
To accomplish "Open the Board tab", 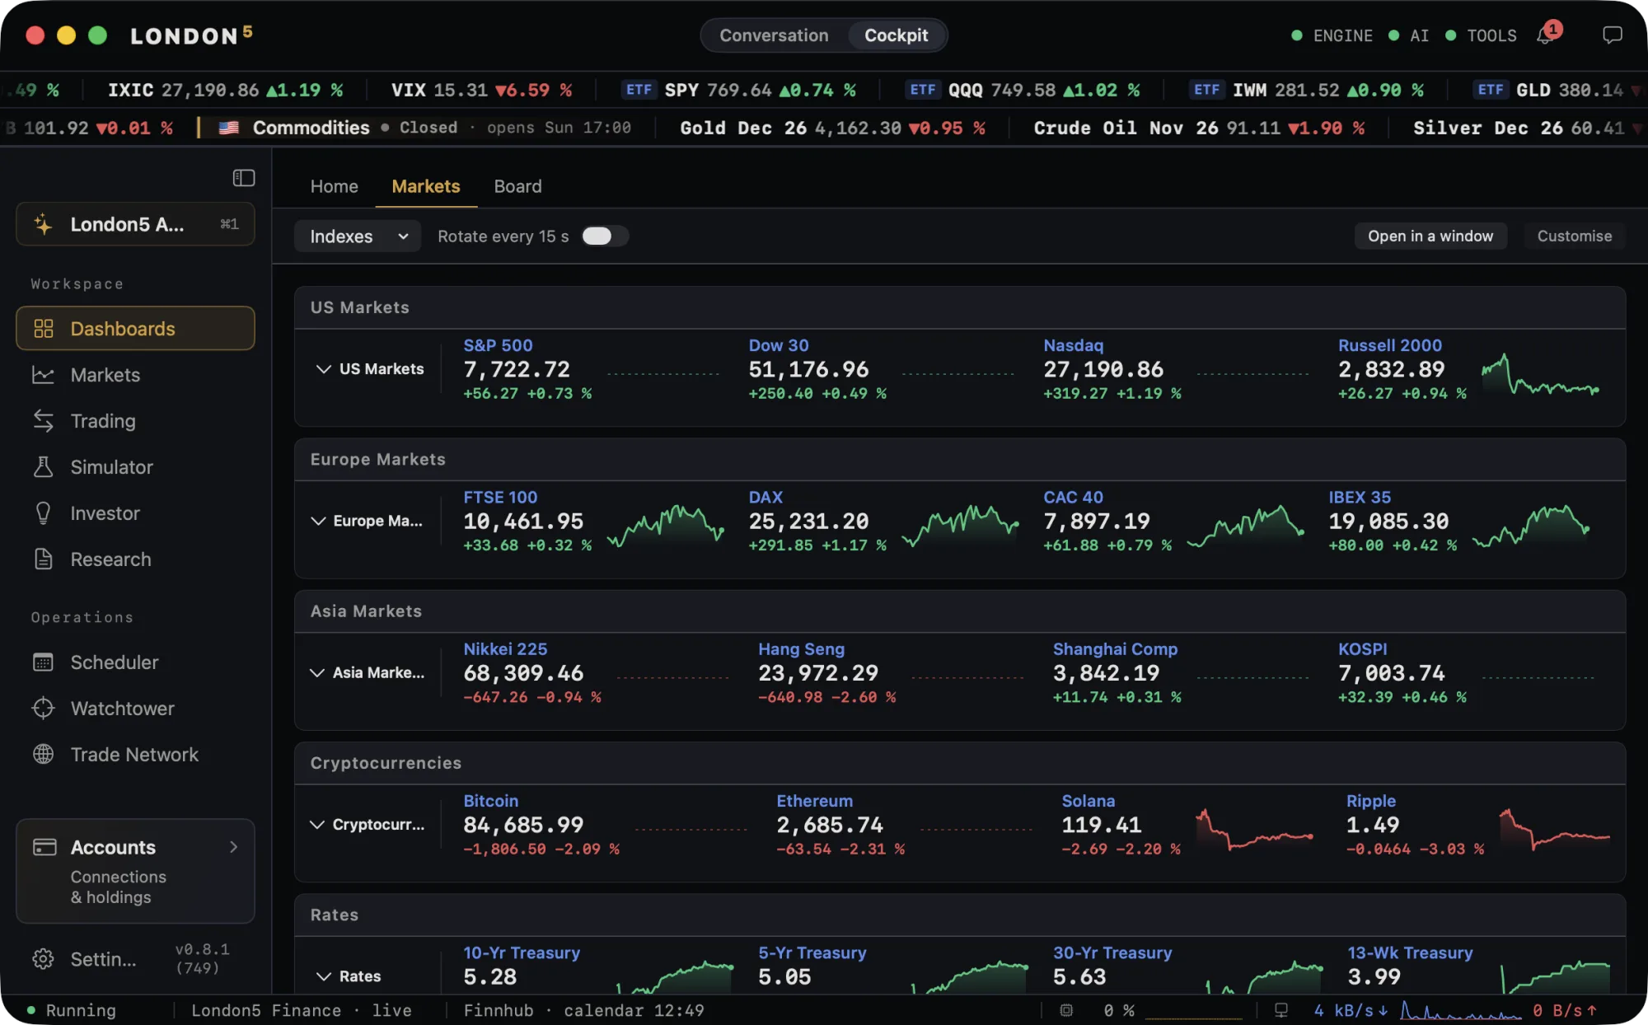I will 517,186.
